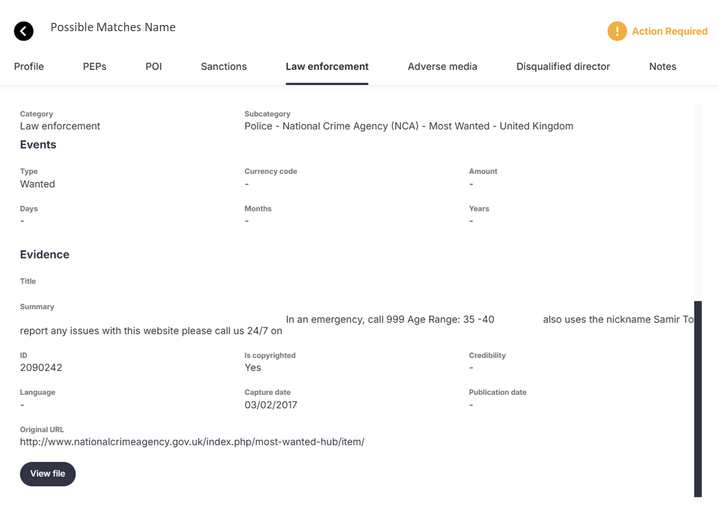Click the Events section heading
This screenshot has height=515, width=718.
tap(38, 145)
